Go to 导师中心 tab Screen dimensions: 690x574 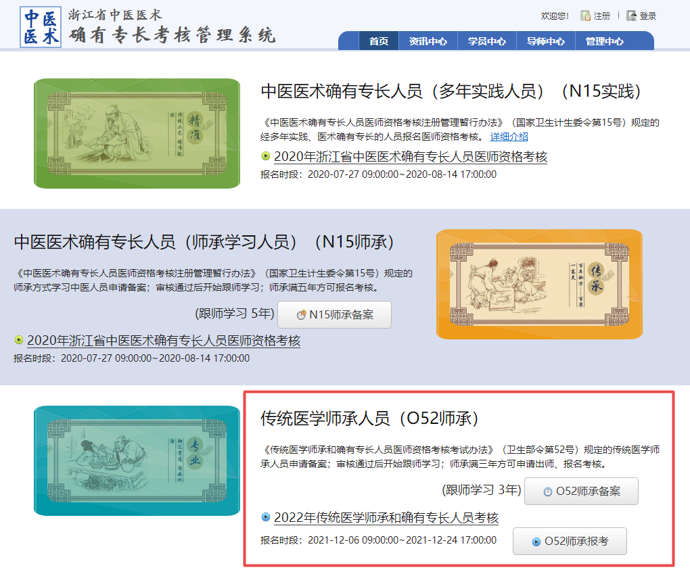(545, 41)
